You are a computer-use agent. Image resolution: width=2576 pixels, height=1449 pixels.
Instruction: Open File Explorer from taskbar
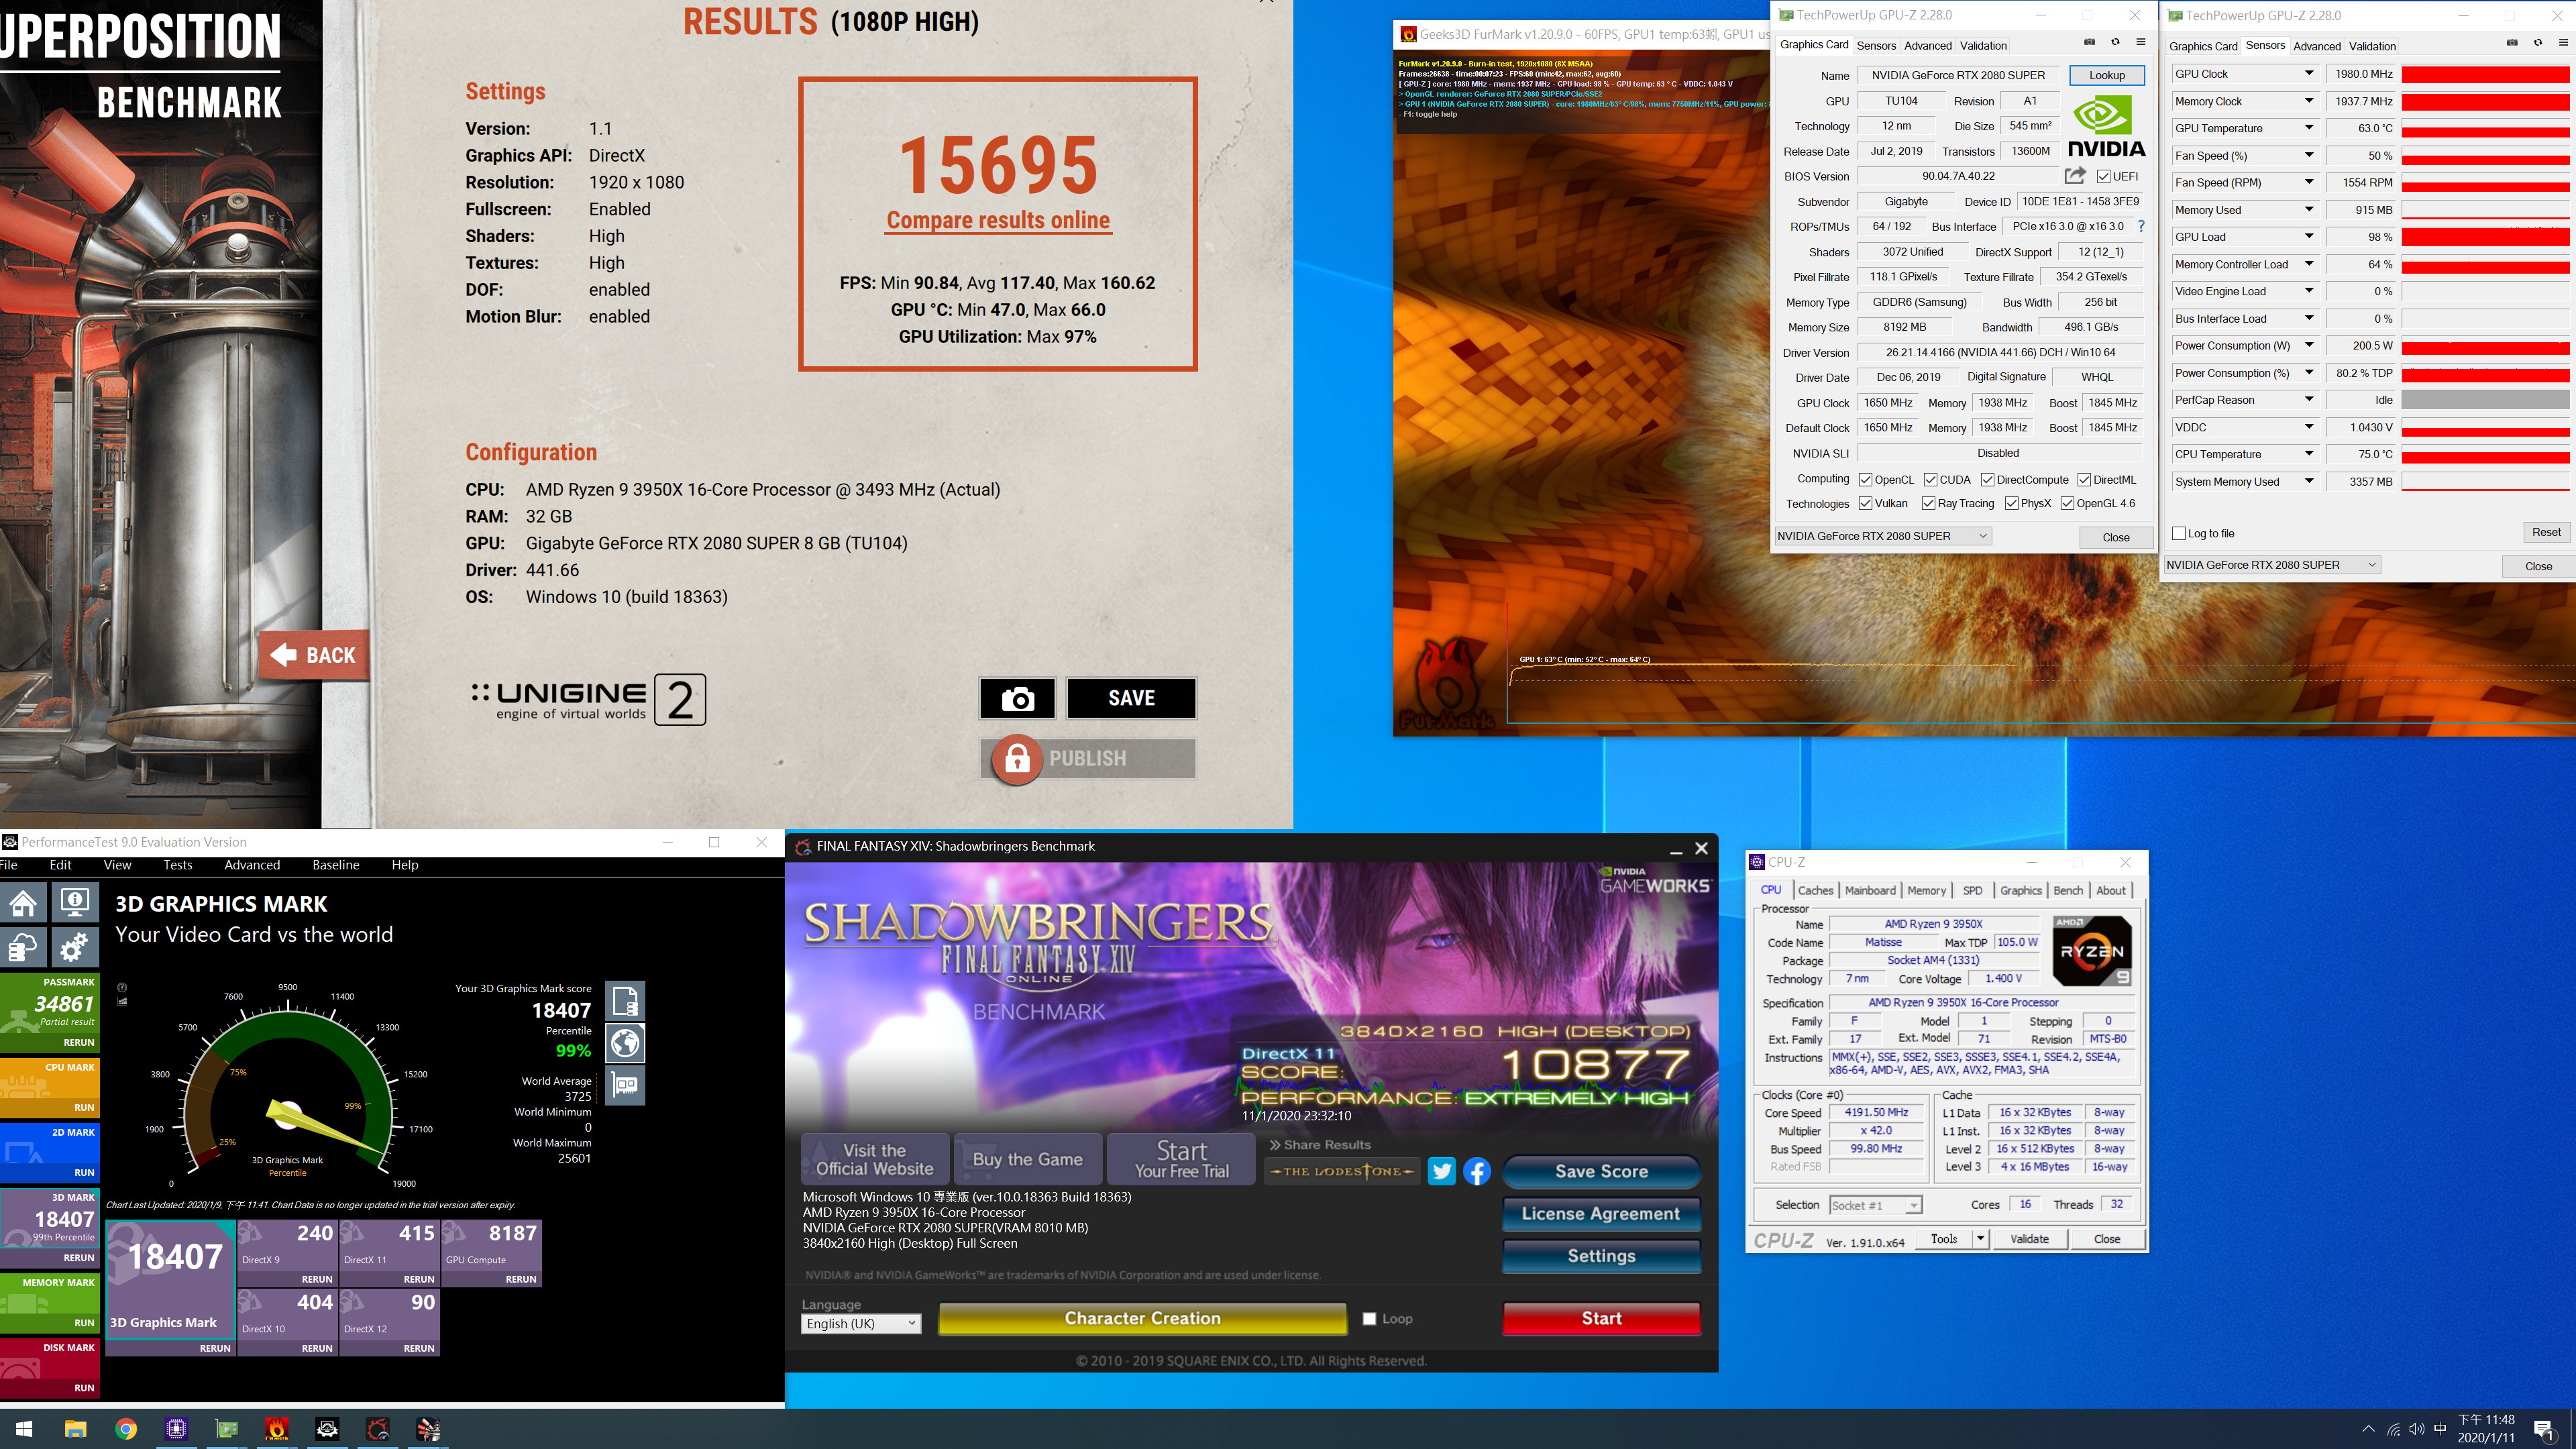tap(75, 1429)
